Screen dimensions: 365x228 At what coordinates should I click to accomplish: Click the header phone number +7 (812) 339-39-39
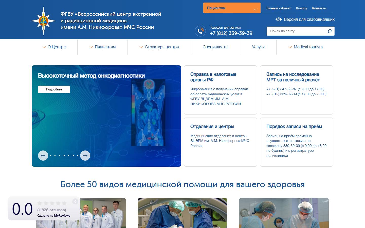(x=231, y=33)
